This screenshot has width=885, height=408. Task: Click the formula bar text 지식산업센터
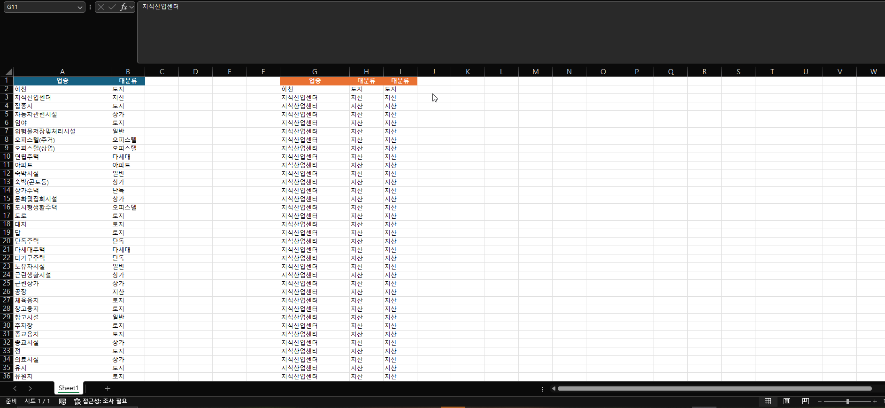click(161, 7)
